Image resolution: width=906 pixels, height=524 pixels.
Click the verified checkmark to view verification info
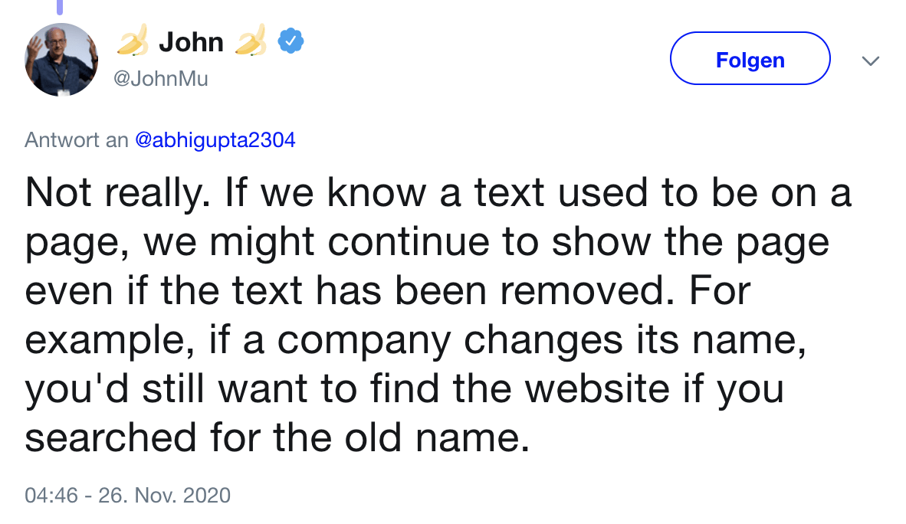pos(290,41)
